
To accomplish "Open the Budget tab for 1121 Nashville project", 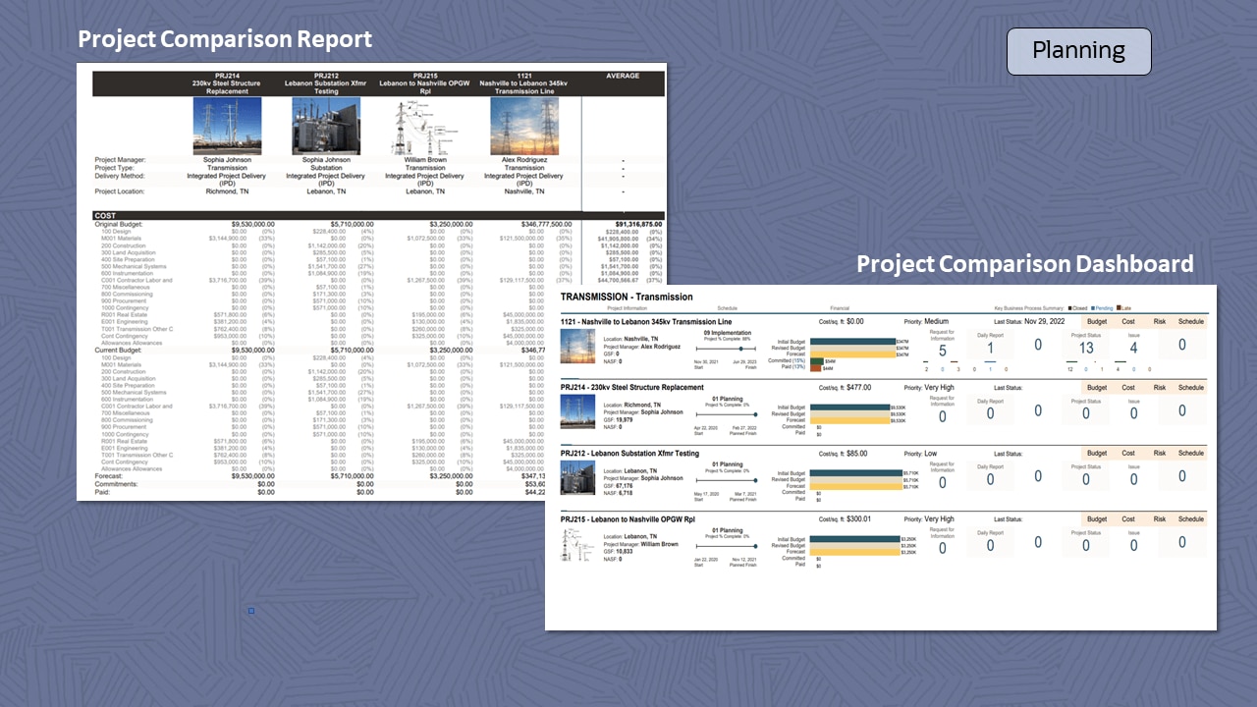I will tap(1097, 321).
